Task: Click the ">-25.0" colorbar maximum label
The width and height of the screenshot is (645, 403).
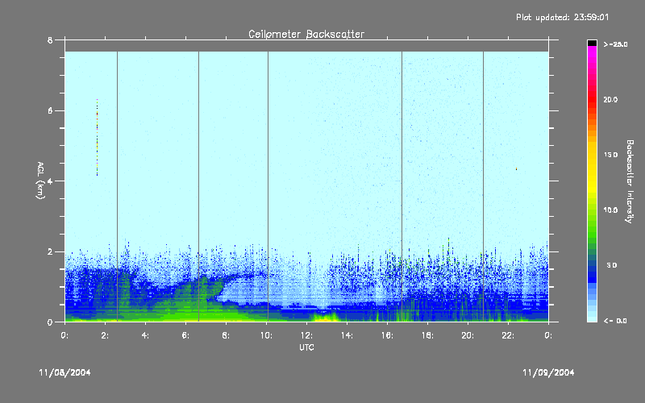Action: point(615,44)
